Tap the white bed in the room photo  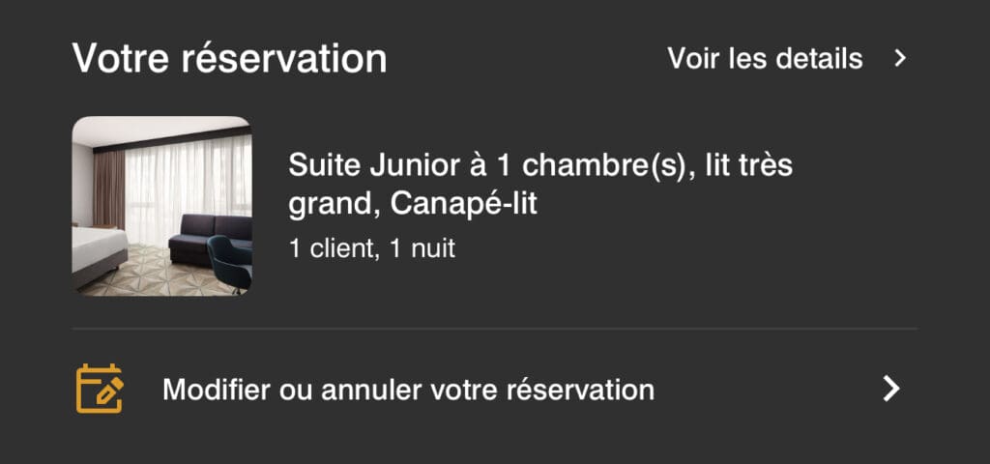pos(98,252)
